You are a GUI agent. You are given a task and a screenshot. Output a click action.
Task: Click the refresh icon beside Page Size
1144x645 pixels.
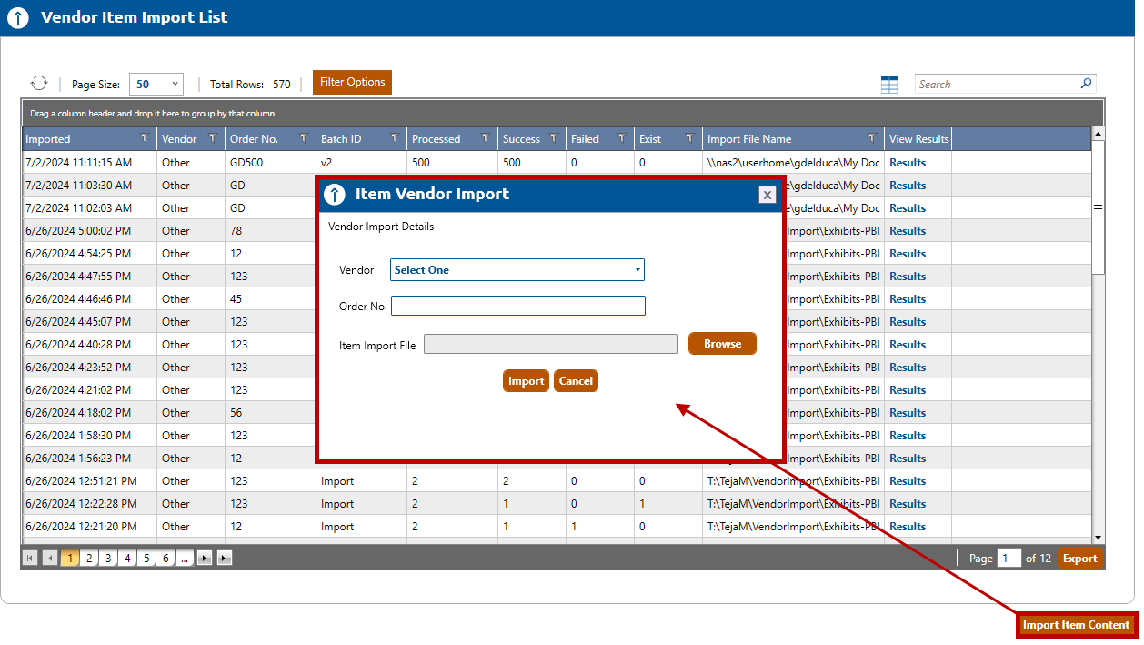point(39,84)
